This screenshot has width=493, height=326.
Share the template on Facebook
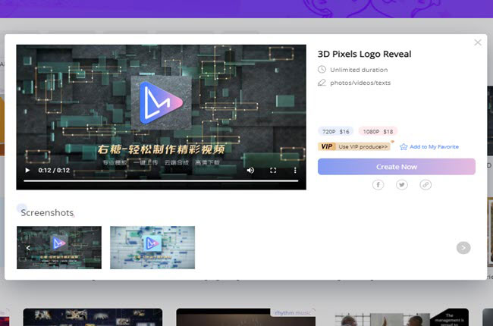click(378, 184)
